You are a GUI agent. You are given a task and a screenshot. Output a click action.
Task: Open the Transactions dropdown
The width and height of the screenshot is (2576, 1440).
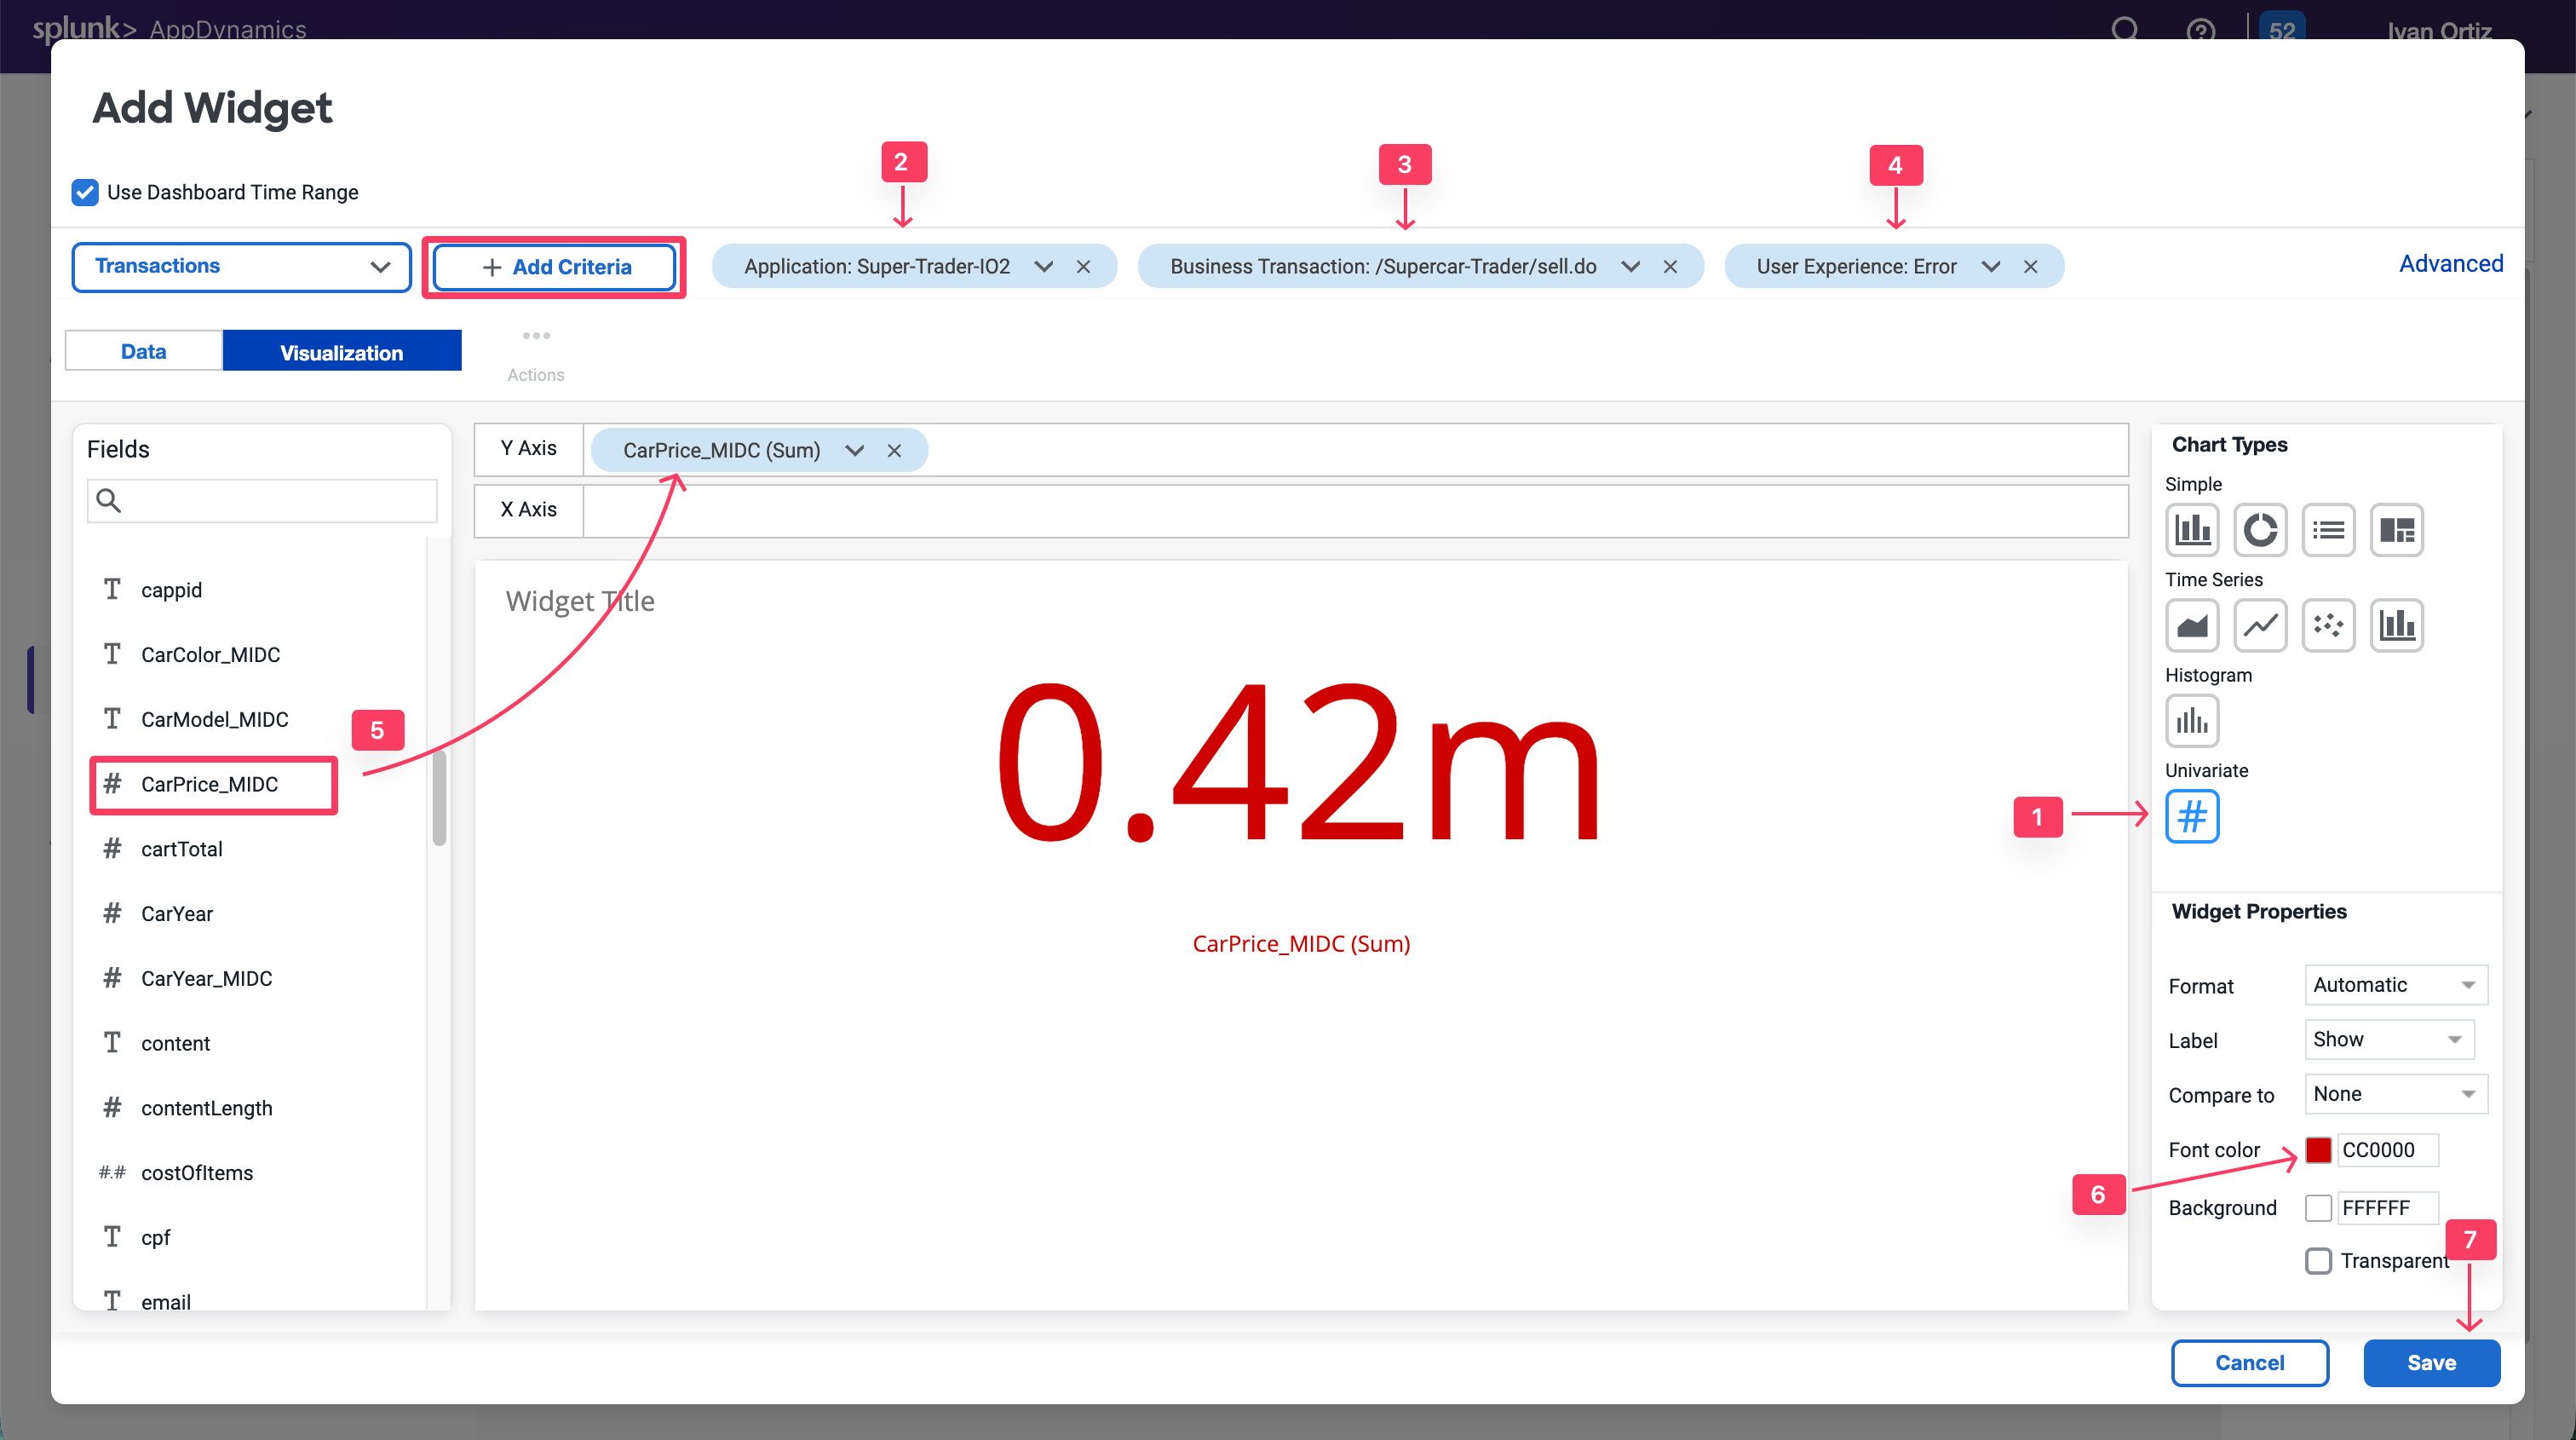(241, 267)
